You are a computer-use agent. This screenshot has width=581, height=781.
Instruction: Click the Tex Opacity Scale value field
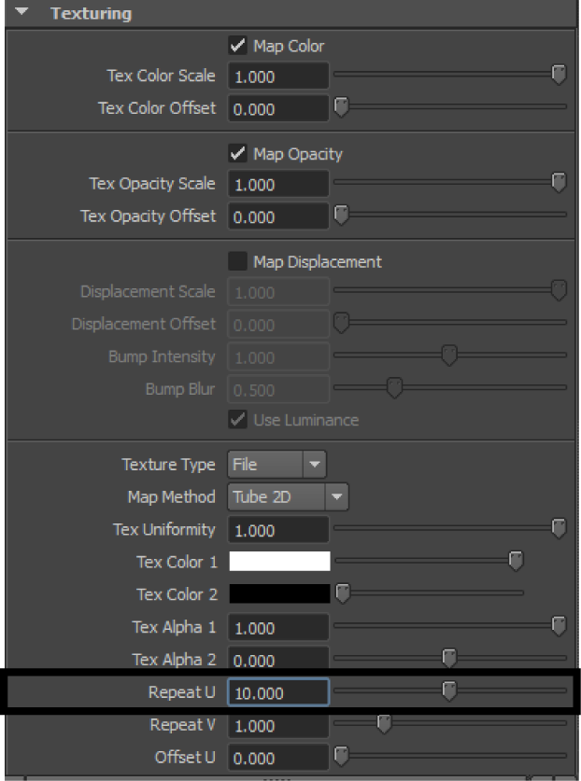point(278,185)
